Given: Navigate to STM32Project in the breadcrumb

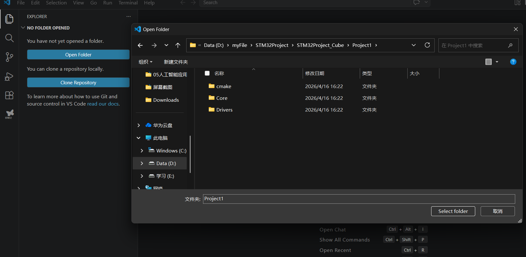Looking at the screenshot, I should (272, 45).
